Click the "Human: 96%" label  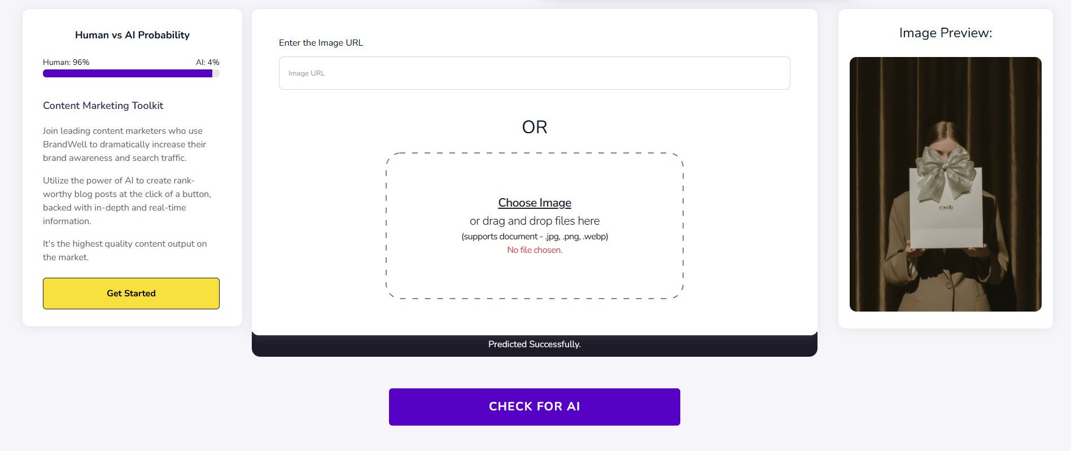[66, 62]
